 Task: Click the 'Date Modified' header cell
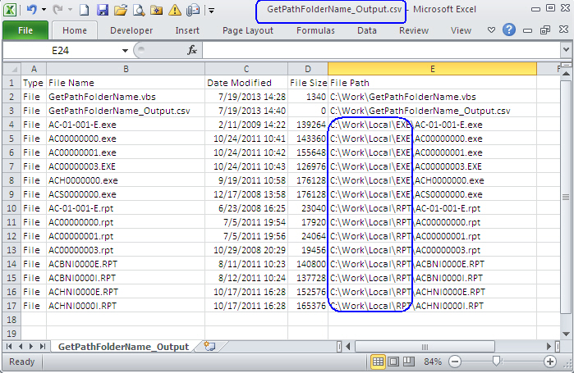[x=246, y=83]
